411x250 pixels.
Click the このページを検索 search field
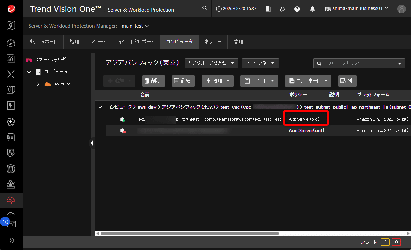click(x=357, y=63)
